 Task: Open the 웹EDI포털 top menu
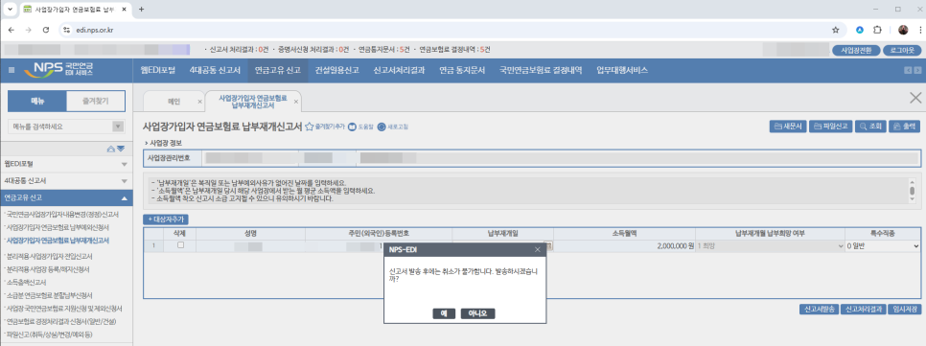(158, 70)
